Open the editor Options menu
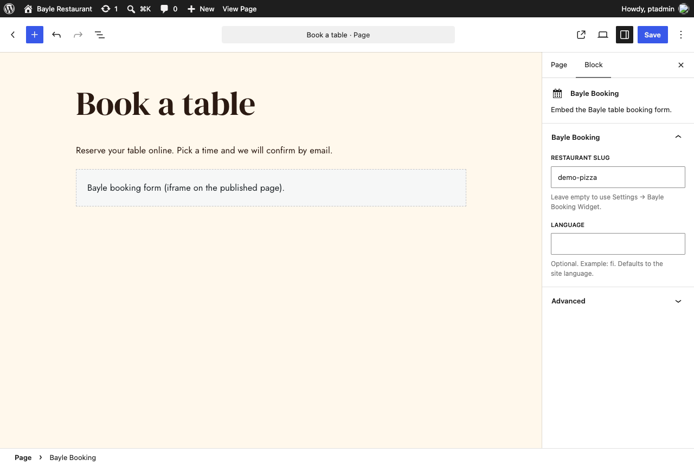Image resolution: width=694 pixels, height=466 pixels. coord(681,35)
